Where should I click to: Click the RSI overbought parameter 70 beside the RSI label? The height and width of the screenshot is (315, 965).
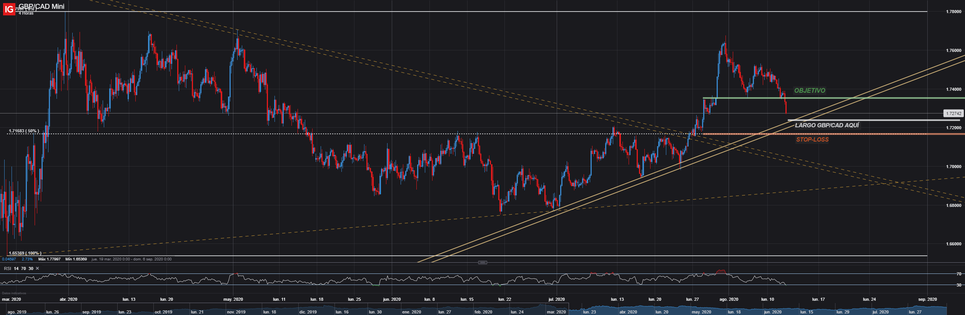coord(23,268)
